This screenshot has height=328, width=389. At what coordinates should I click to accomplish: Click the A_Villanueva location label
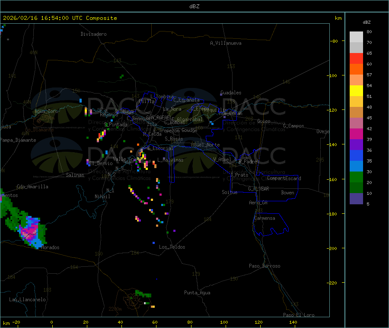pyautogui.click(x=226, y=43)
